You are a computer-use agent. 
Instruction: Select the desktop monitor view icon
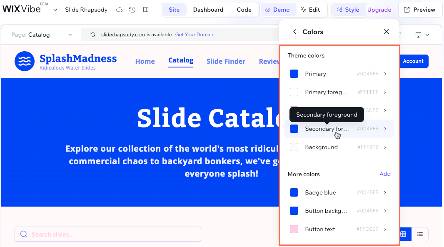click(x=419, y=35)
